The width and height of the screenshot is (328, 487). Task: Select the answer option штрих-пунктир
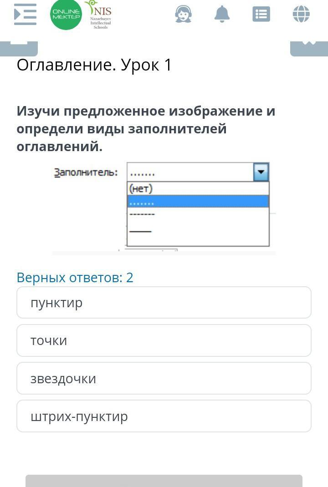164,416
